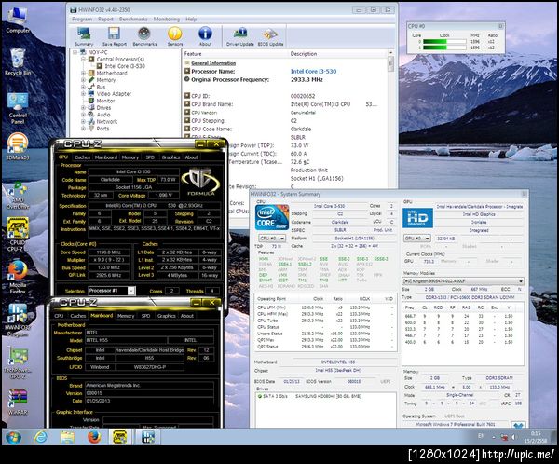The height and width of the screenshot is (464, 559).
Task: Open the CPU #0 dropdown in System Summary
Action: click(272, 239)
